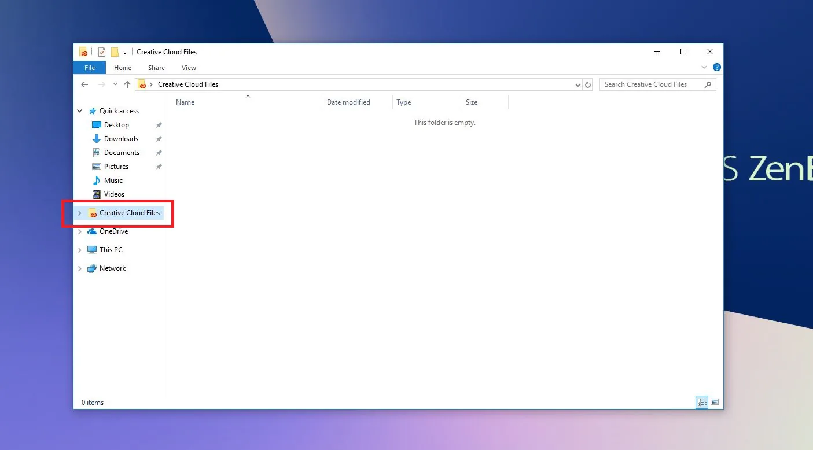
Task: Open Downloads folder in Quick access
Action: pos(121,139)
